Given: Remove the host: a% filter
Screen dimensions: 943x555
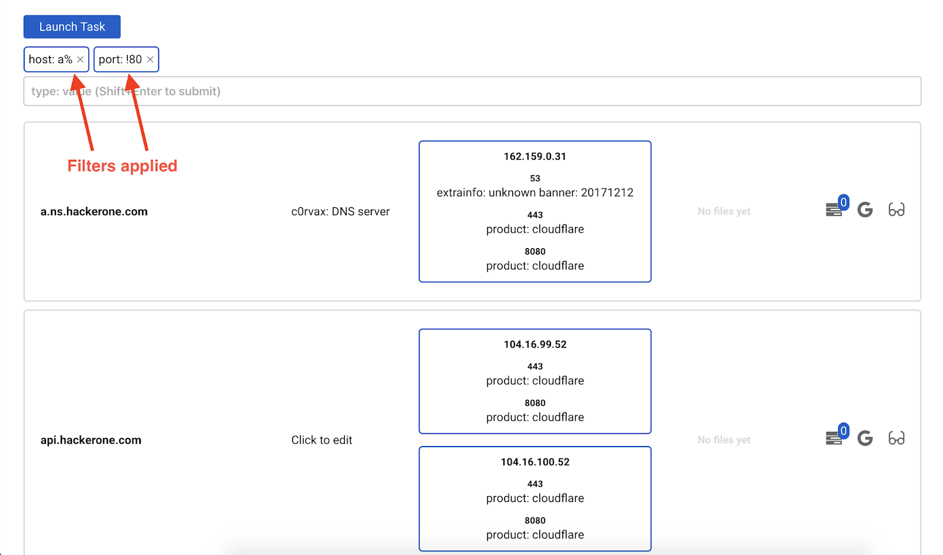Looking at the screenshot, I should pyautogui.click(x=80, y=60).
